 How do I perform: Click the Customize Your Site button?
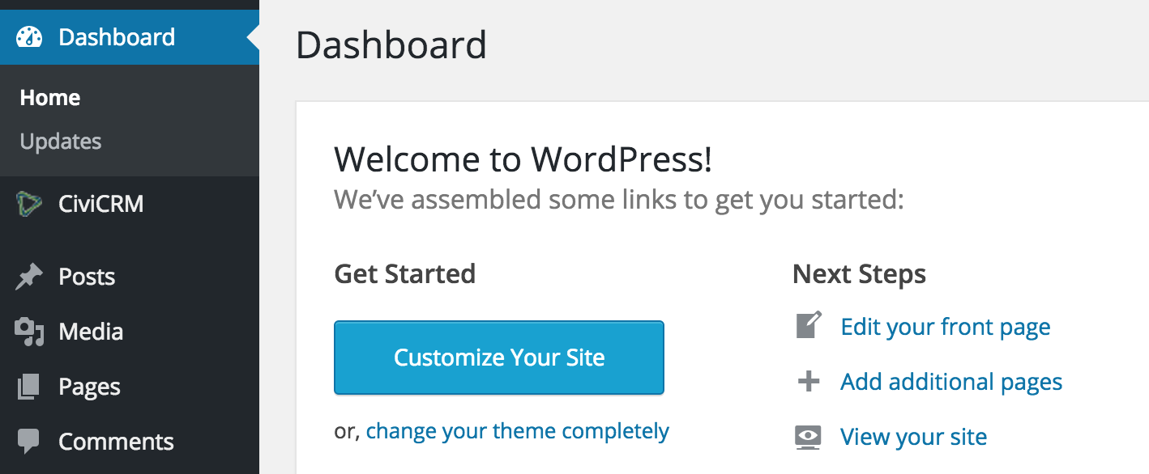[498, 357]
